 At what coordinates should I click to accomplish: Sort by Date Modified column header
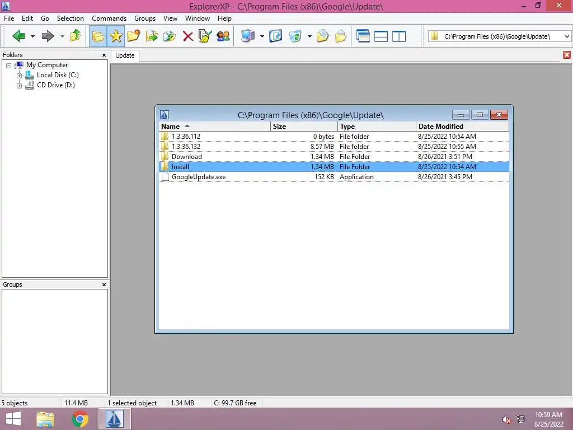pyautogui.click(x=462, y=127)
